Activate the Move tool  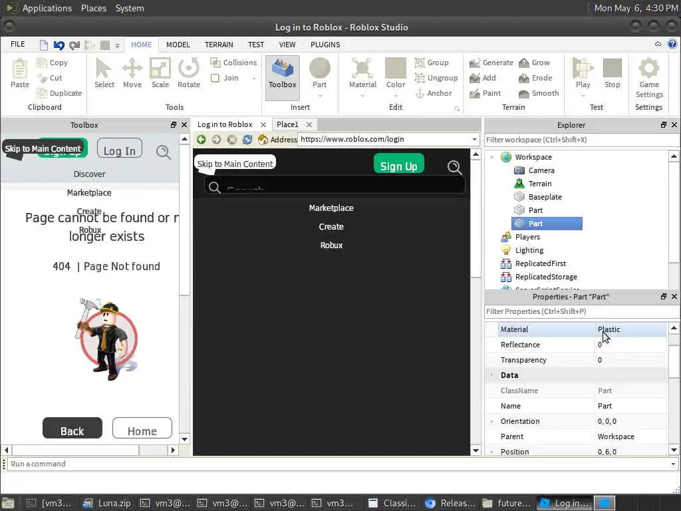point(132,73)
